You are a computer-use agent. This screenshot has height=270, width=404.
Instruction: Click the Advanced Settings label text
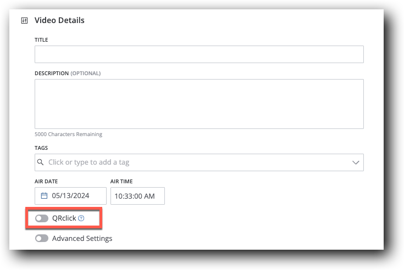(x=82, y=239)
